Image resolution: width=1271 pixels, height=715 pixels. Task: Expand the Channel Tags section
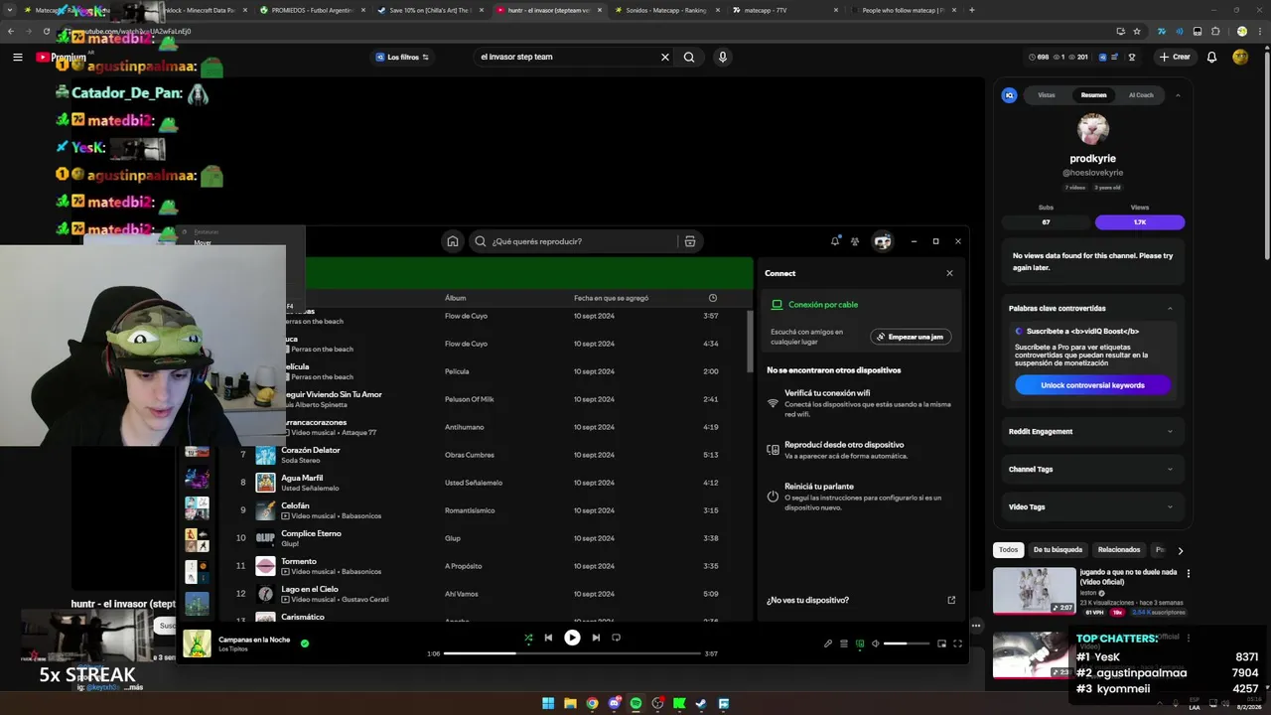coord(1092,469)
